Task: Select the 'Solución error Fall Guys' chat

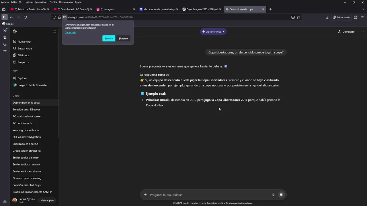Action: 34,185
